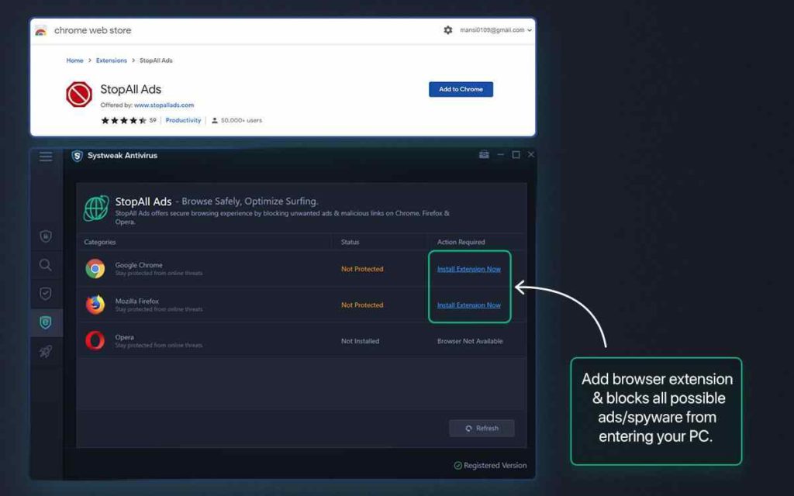Select the highlighted web protection shield icon
This screenshot has height=496, width=794.
click(46, 322)
